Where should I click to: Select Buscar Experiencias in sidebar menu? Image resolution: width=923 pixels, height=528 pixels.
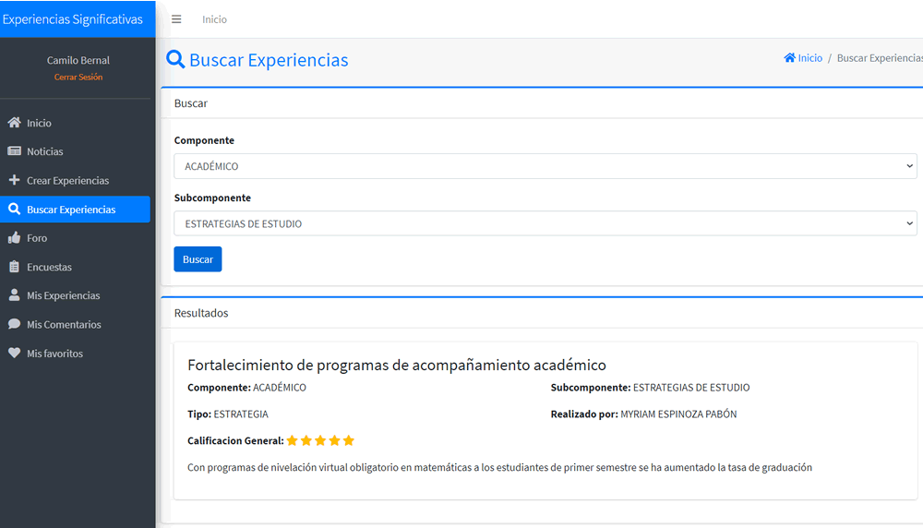71,210
